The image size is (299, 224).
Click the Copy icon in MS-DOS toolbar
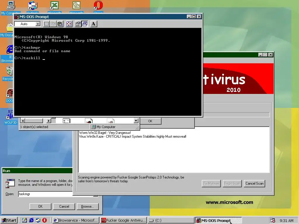[x=53, y=24]
